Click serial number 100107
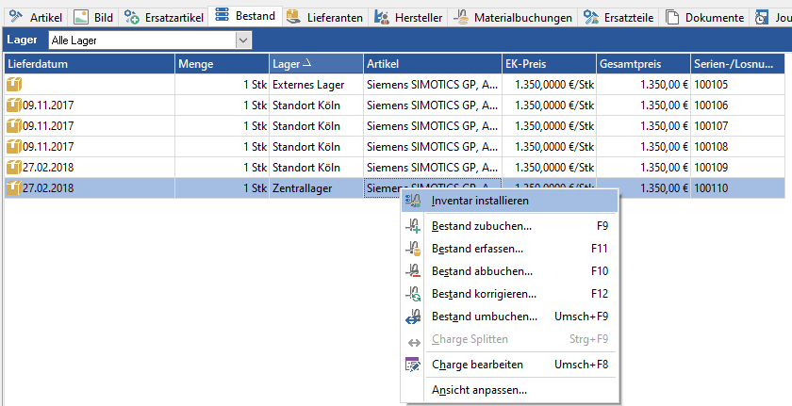 711,126
